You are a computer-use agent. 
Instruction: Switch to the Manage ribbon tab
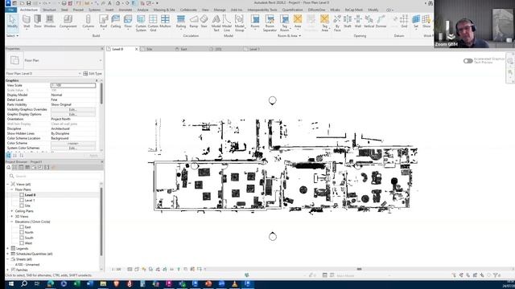click(x=220, y=10)
